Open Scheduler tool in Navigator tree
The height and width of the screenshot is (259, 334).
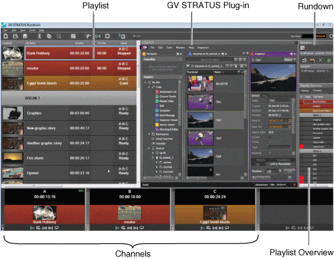[x=165, y=111]
